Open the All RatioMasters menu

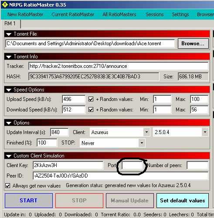click(x=119, y=14)
